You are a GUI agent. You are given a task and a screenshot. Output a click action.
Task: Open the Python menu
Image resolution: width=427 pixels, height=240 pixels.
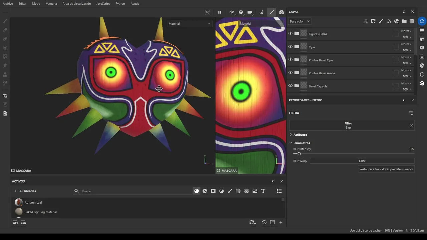[x=120, y=4]
